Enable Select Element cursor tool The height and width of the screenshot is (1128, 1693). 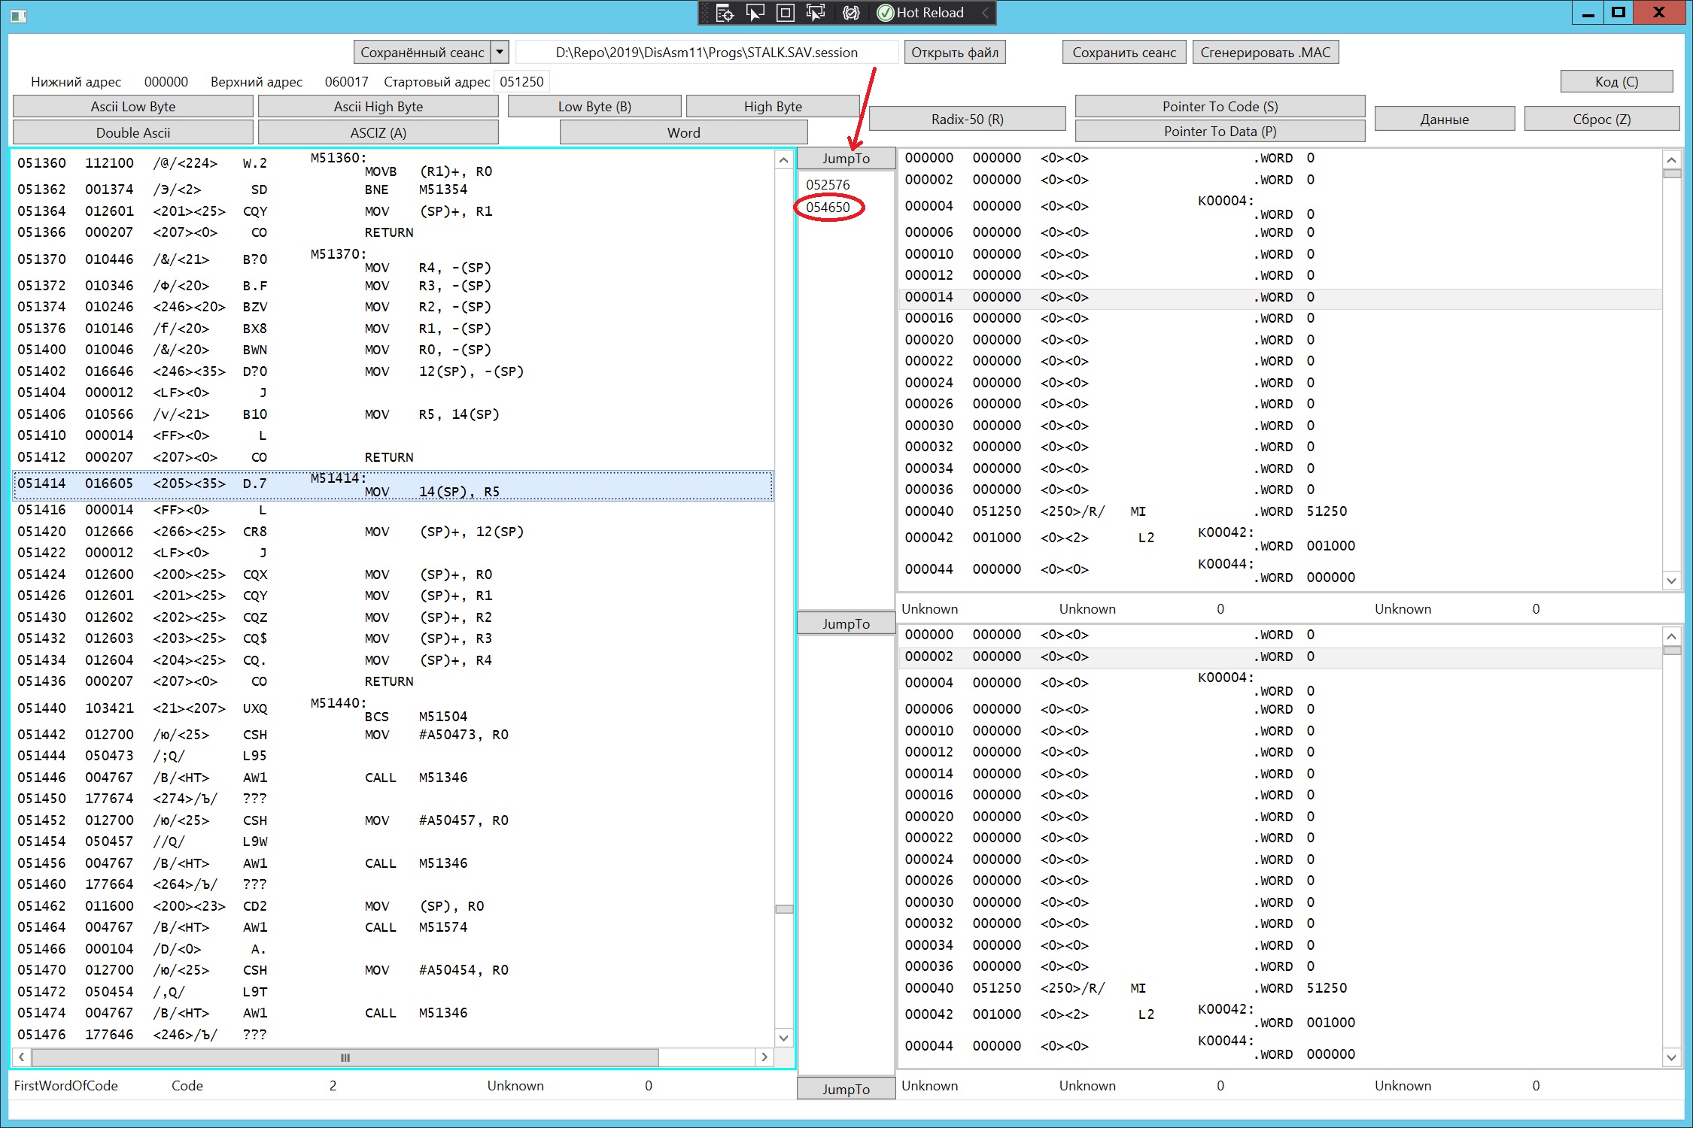point(755,13)
